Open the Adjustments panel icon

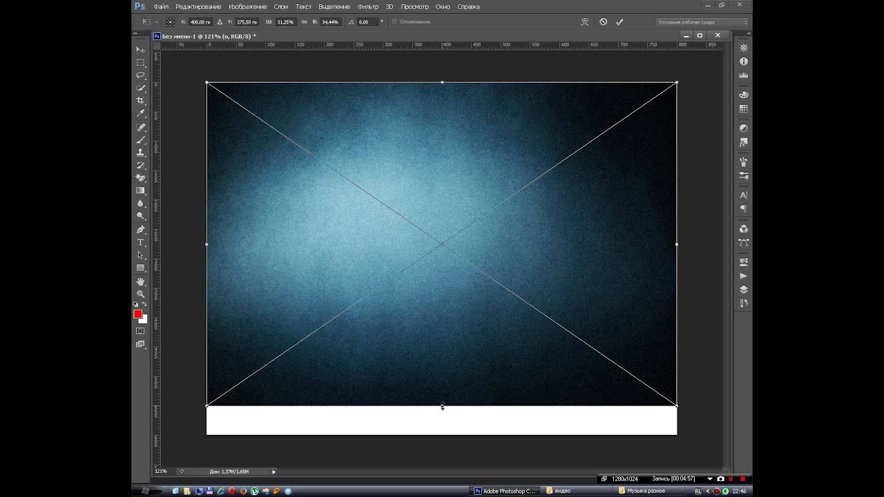point(744,128)
